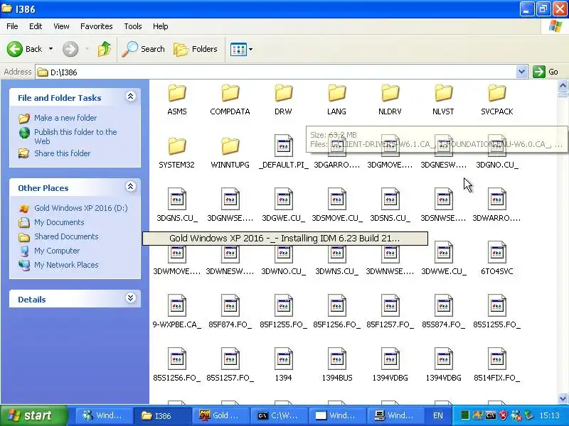Click the Installing IDM progress banner

(285, 239)
